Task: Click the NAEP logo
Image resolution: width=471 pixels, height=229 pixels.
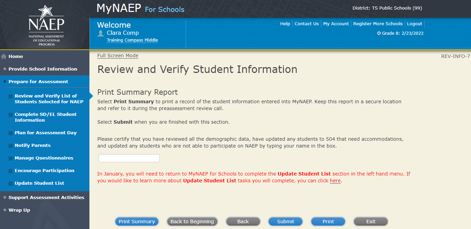Action: coord(46,26)
